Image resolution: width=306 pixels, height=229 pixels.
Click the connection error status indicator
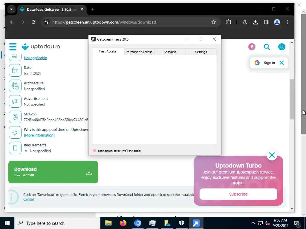click(94, 151)
